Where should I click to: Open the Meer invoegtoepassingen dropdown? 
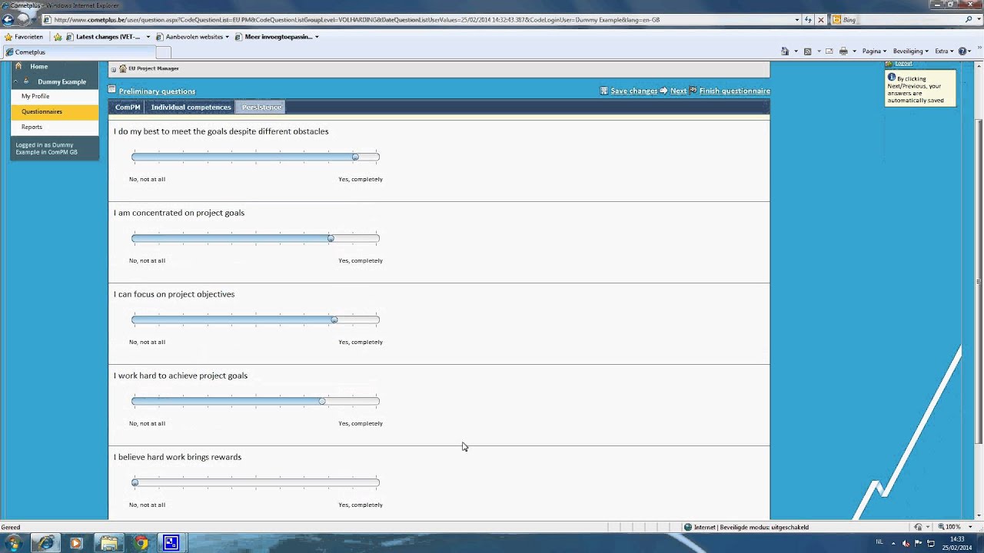click(277, 36)
